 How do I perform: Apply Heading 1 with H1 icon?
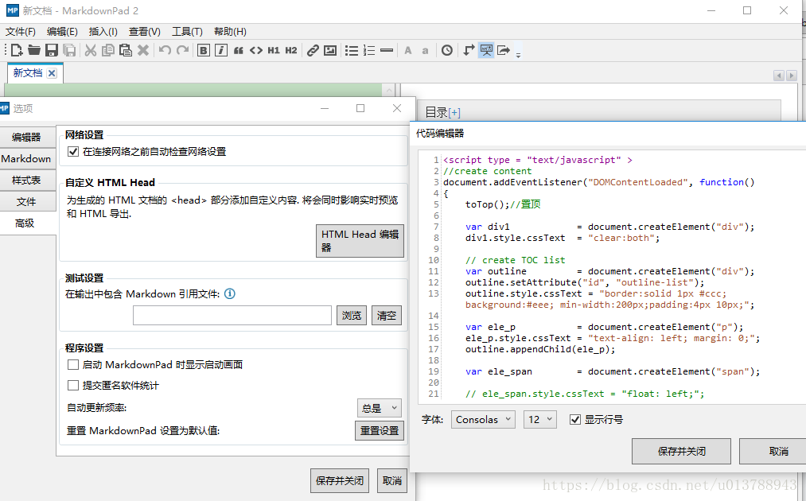click(274, 50)
